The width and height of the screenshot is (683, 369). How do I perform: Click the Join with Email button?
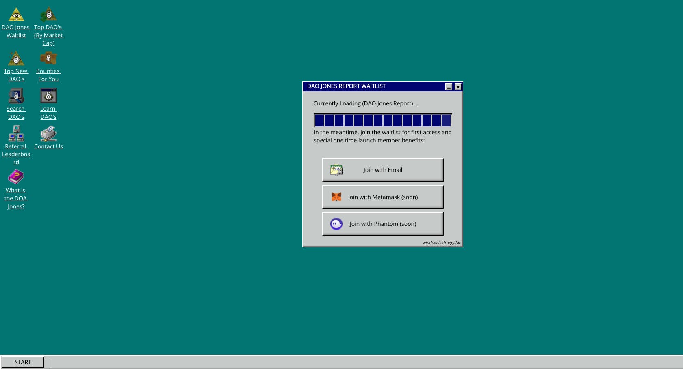click(x=382, y=170)
